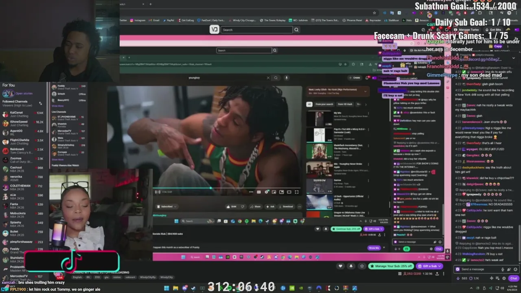Click the VJ search magnifier button
Image resolution: width=521 pixels, height=293 pixels.
pos(296,30)
